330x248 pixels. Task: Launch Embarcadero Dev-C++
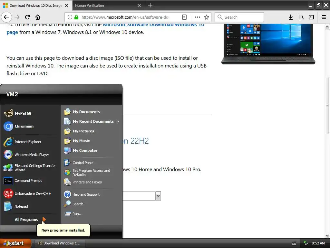(31, 193)
